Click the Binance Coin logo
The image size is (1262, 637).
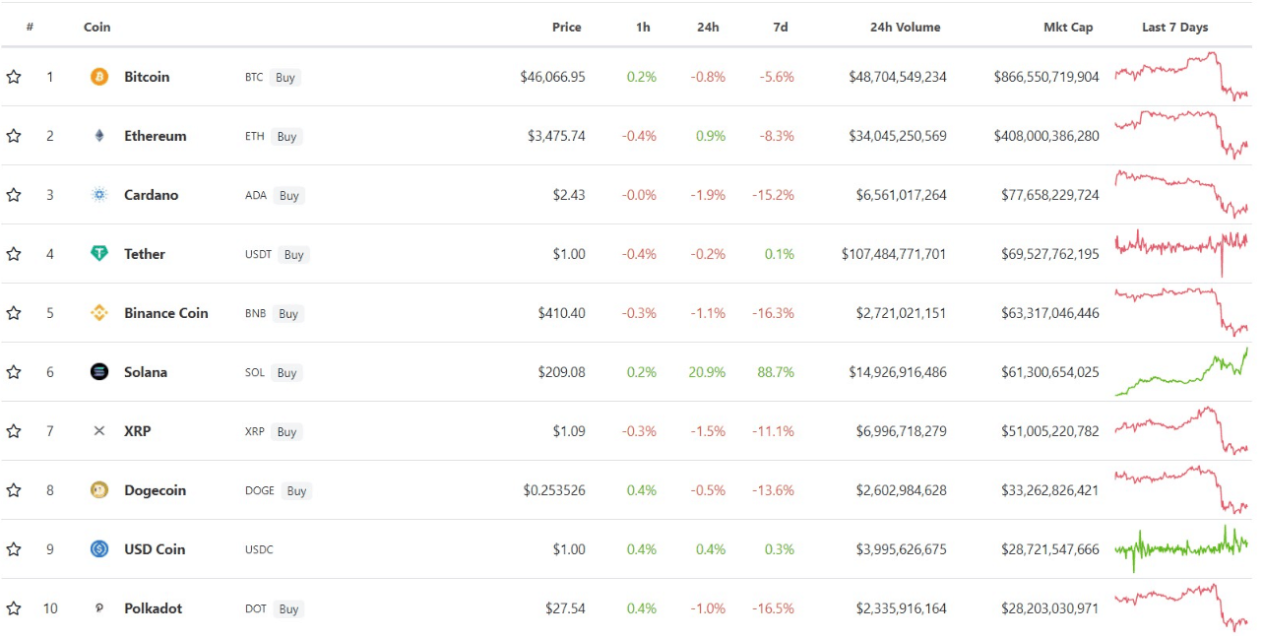point(98,313)
